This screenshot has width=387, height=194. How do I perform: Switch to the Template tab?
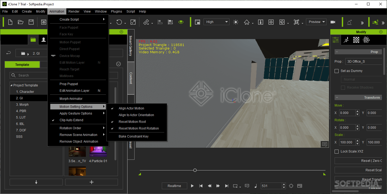22,65
